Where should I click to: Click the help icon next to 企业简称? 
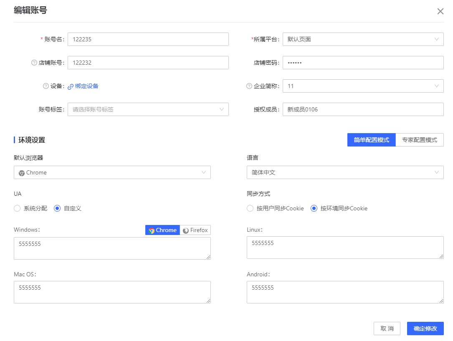click(249, 86)
